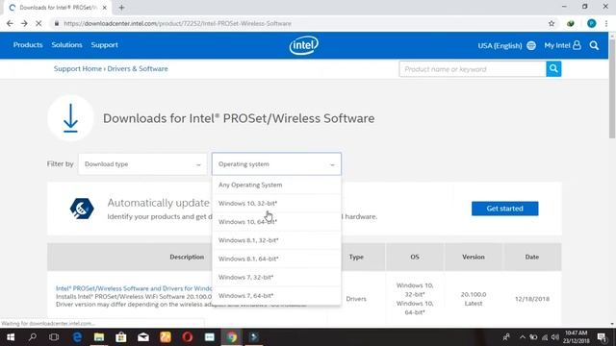The height and width of the screenshot is (346, 616).
Task: Click the Chrome profile avatar
Action: click(592, 23)
